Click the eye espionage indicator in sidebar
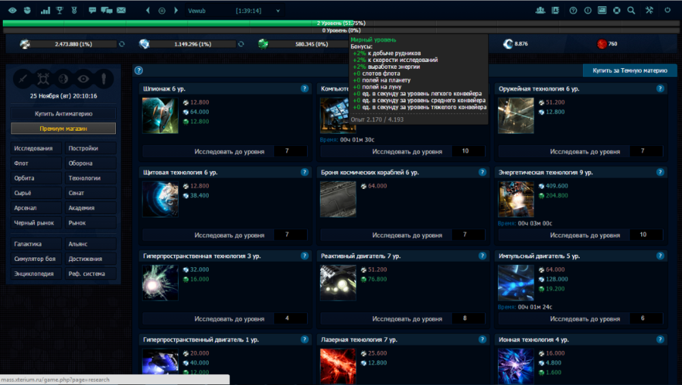The width and height of the screenshot is (682, 385). click(83, 78)
